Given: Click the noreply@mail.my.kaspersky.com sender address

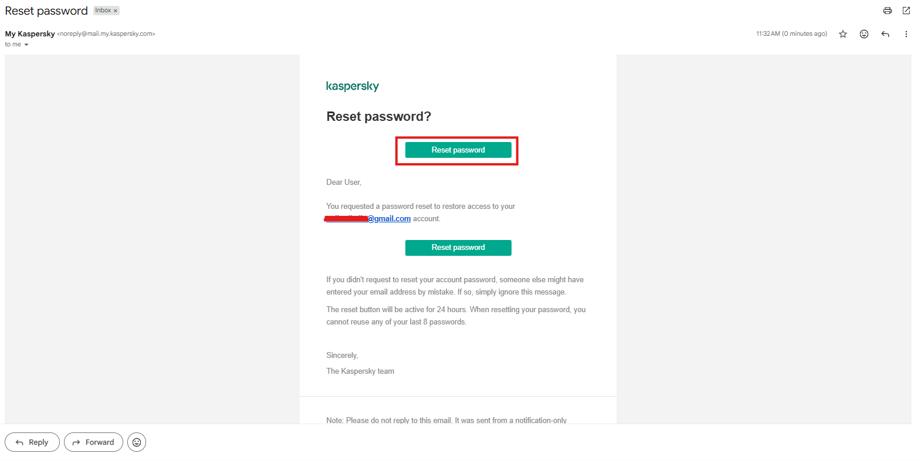Looking at the screenshot, I should pos(106,34).
